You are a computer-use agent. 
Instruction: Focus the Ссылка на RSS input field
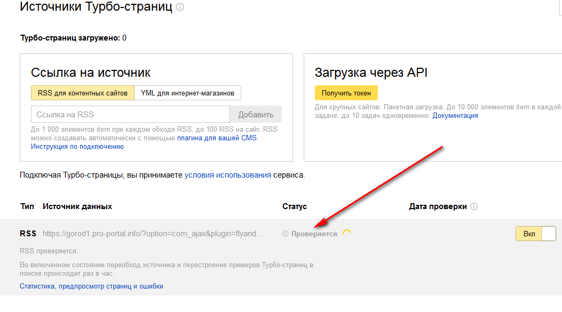pyautogui.click(x=130, y=114)
